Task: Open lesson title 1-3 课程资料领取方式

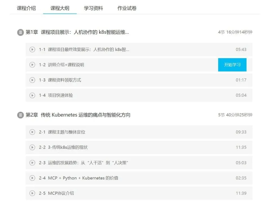Action: click(x=60, y=80)
